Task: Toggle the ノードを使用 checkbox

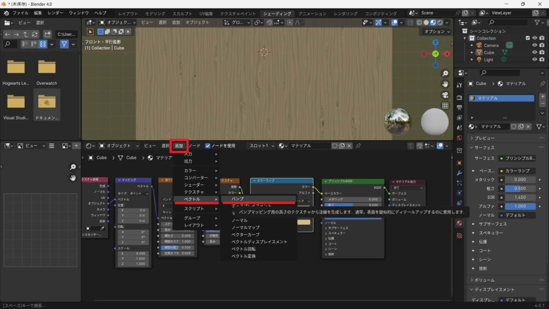Action: 207,146
